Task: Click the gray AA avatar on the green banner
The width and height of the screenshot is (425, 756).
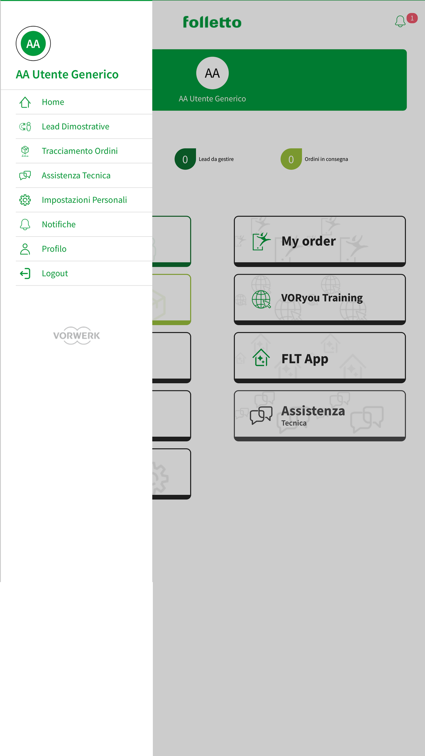Action: pos(212,73)
